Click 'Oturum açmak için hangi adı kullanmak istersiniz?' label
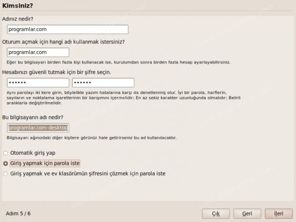296x222 pixels. pos(63,42)
